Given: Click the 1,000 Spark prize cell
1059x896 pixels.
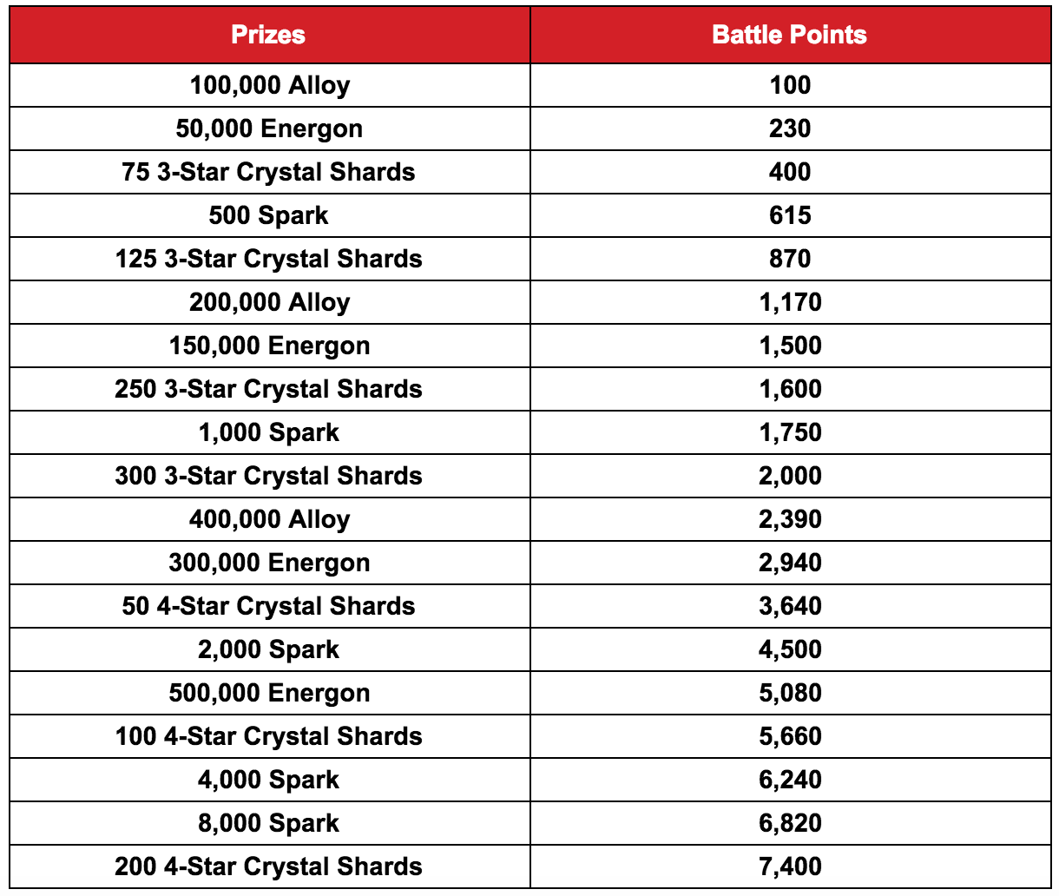Looking at the screenshot, I should click(269, 432).
